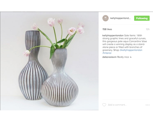The height and width of the screenshot is (122, 153).
Task: Click the drooping tulip on the left
Action: click(x=26, y=53)
